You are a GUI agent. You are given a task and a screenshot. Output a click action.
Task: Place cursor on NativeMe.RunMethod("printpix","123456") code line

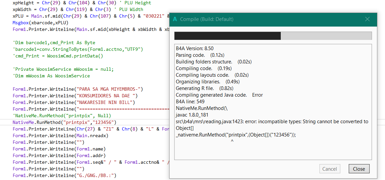(65, 122)
